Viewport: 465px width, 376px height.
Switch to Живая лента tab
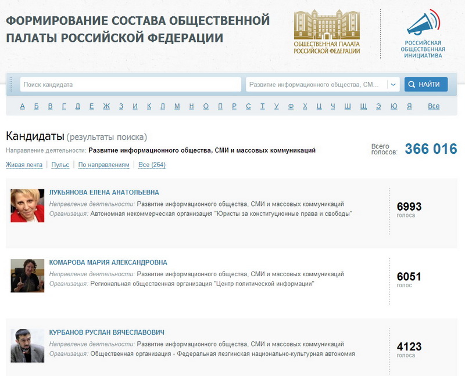pyautogui.click(x=24, y=165)
